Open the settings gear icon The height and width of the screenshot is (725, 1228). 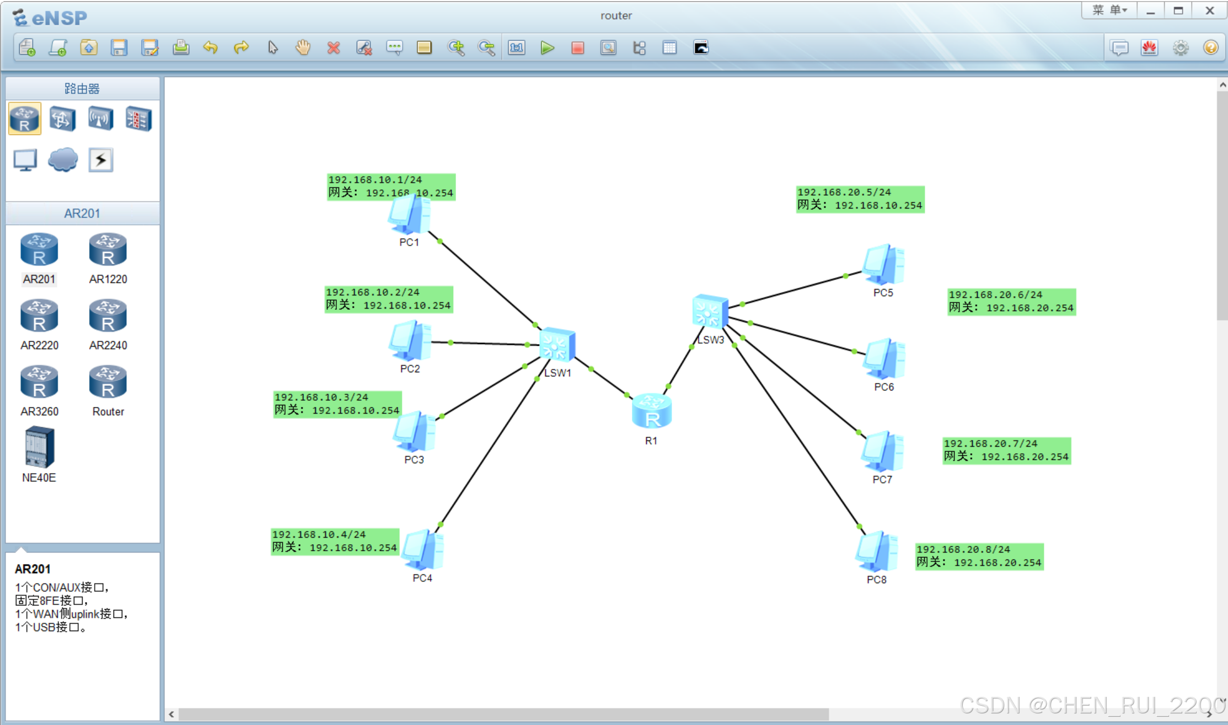pos(1181,48)
